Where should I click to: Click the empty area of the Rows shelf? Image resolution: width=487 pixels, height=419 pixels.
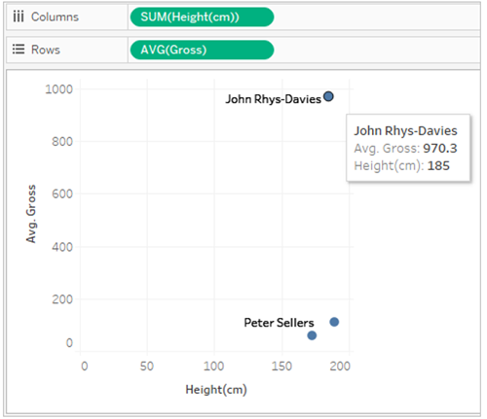377,50
